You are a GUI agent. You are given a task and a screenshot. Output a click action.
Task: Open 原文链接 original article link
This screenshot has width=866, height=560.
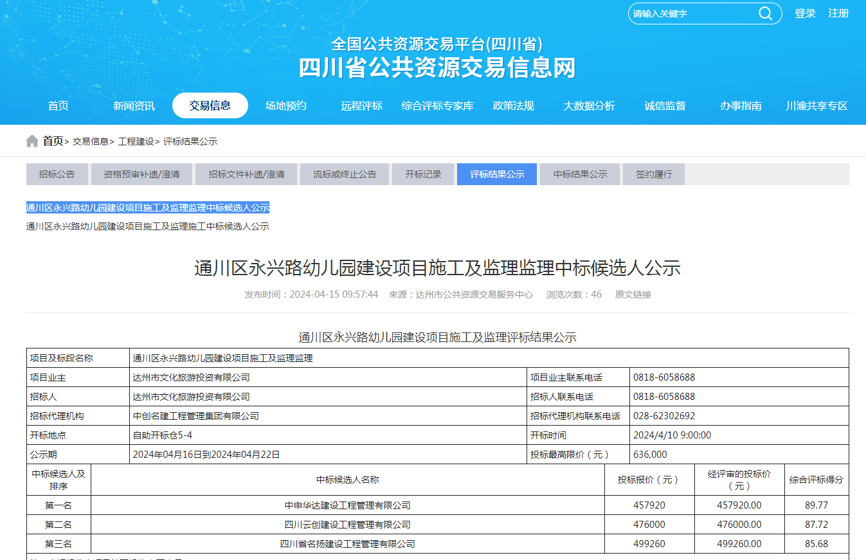[633, 294]
